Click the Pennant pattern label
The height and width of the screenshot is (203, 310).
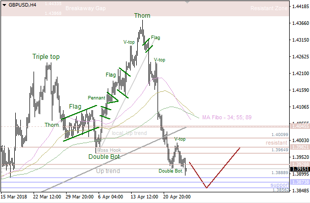(97, 97)
